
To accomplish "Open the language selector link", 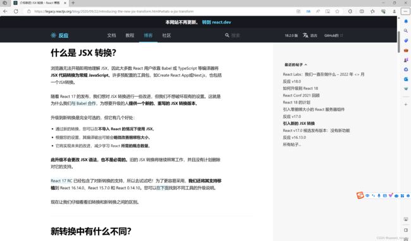I will 310,35.
